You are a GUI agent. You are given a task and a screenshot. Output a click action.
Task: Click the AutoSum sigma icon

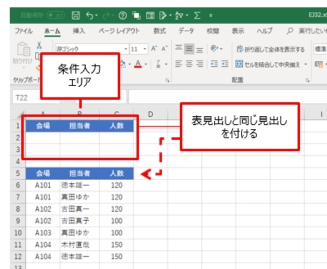click(x=197, y=16)
